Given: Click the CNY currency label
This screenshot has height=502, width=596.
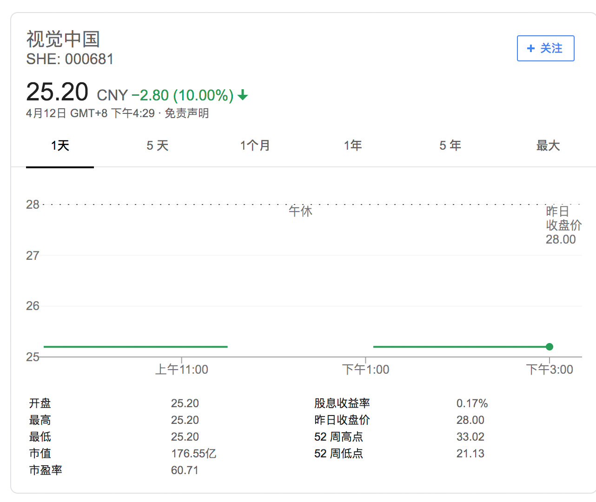Looking at the screenshot, I should (112, 95).
